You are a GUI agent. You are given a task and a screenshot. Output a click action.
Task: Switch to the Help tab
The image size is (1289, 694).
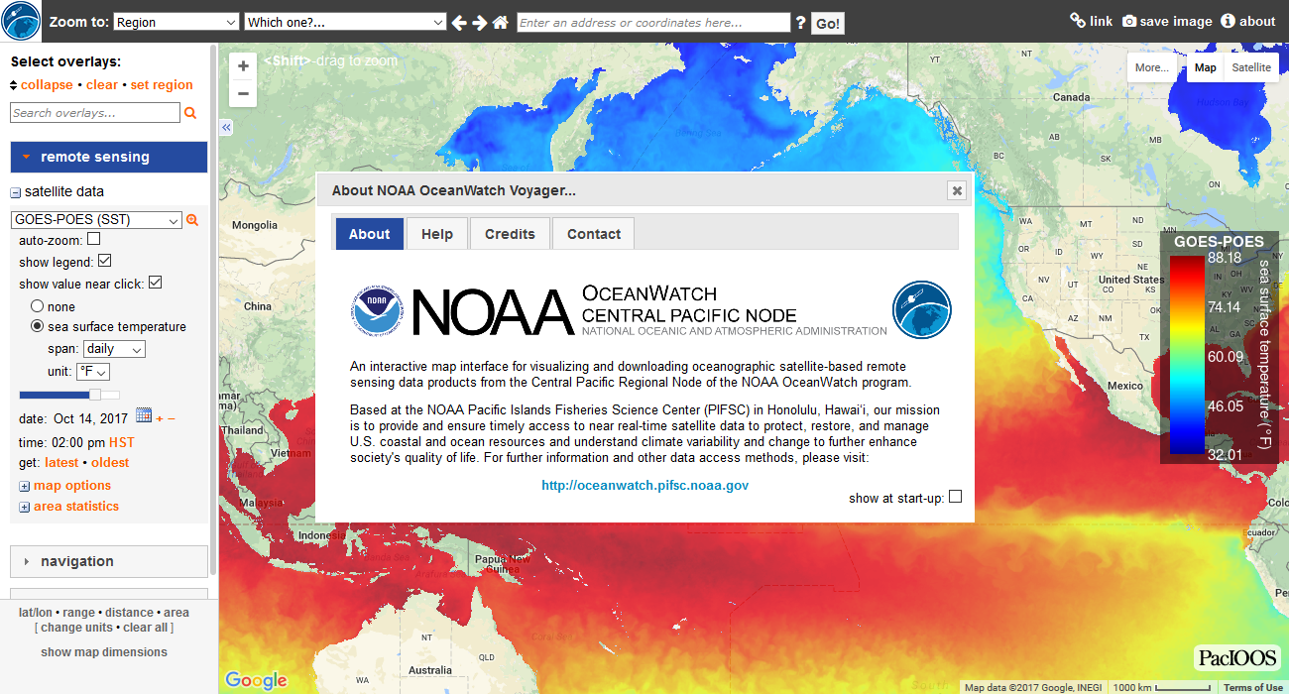point(437,234)
